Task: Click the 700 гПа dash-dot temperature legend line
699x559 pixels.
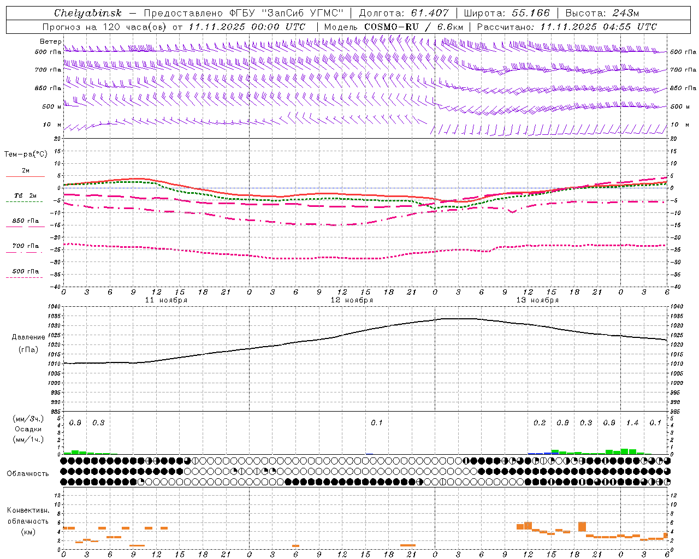Action: pos(24,252)
